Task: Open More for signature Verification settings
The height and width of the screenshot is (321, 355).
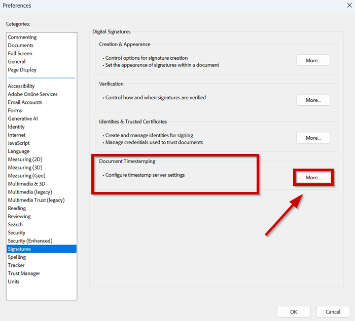Action: (313, 100)
